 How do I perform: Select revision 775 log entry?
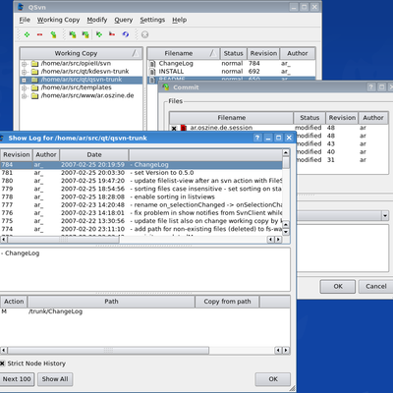point(140,221)
